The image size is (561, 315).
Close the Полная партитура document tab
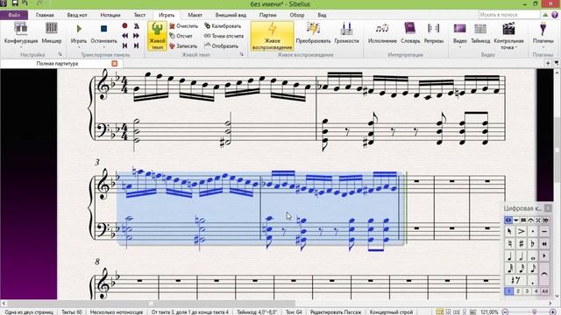[x=115, y=64]
